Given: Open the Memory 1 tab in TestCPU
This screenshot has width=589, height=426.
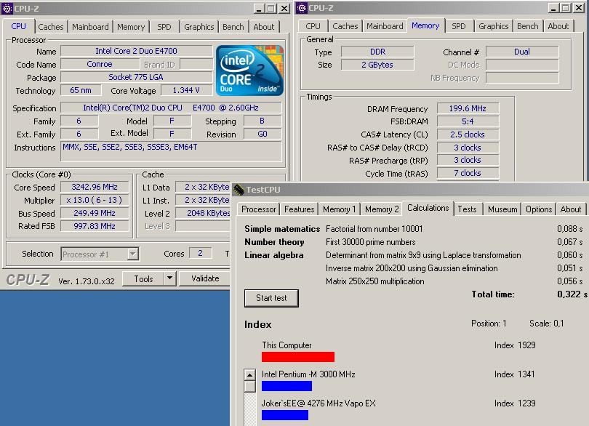Looking at the screenshot, I should 339,209.
